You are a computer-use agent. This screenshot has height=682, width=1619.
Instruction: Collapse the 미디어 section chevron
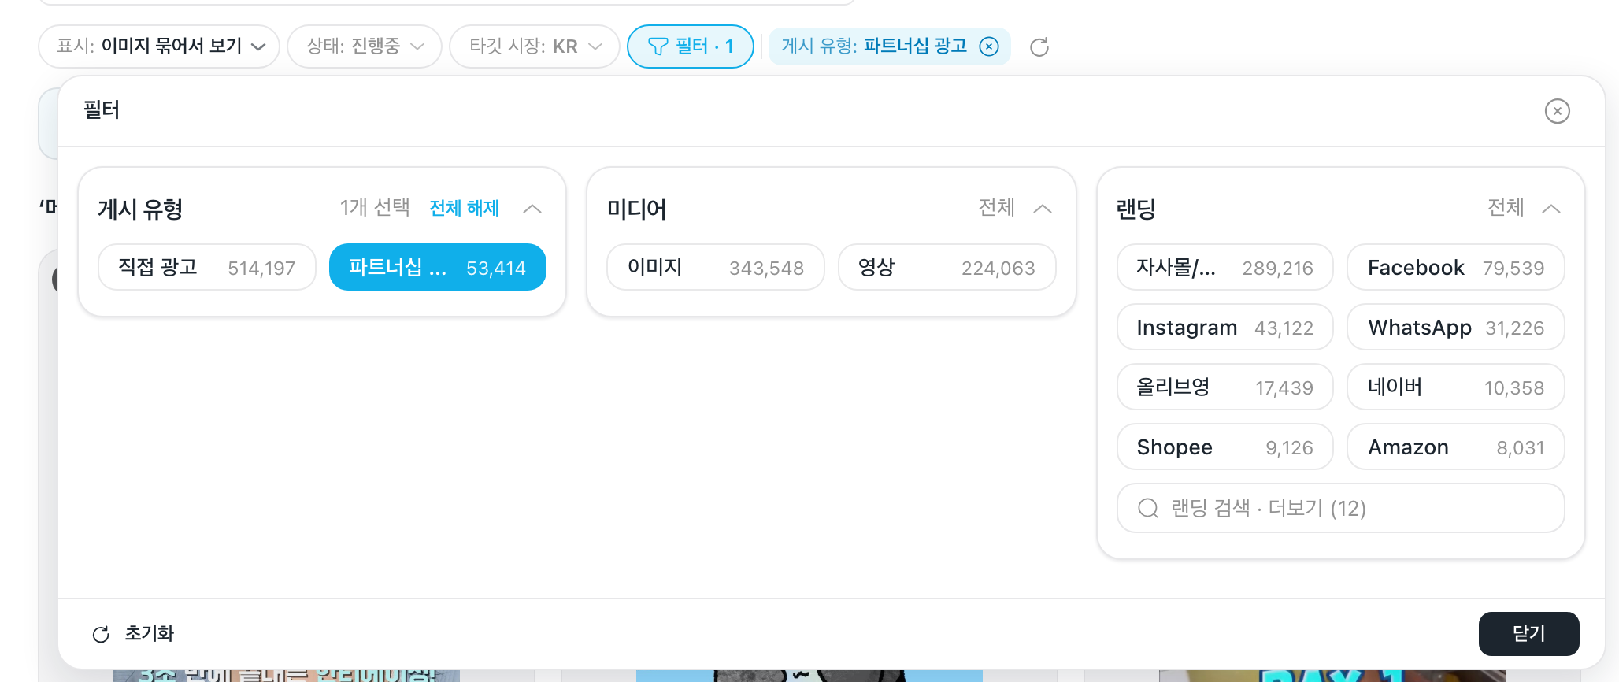coord(1043,209)
